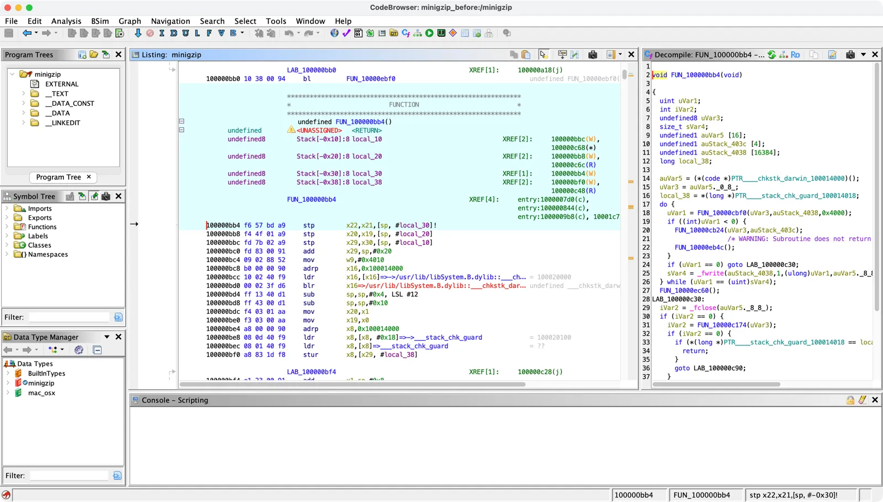883x502 pixels.
Task: Select the Program Tree tab
Action: click(63, 177)
